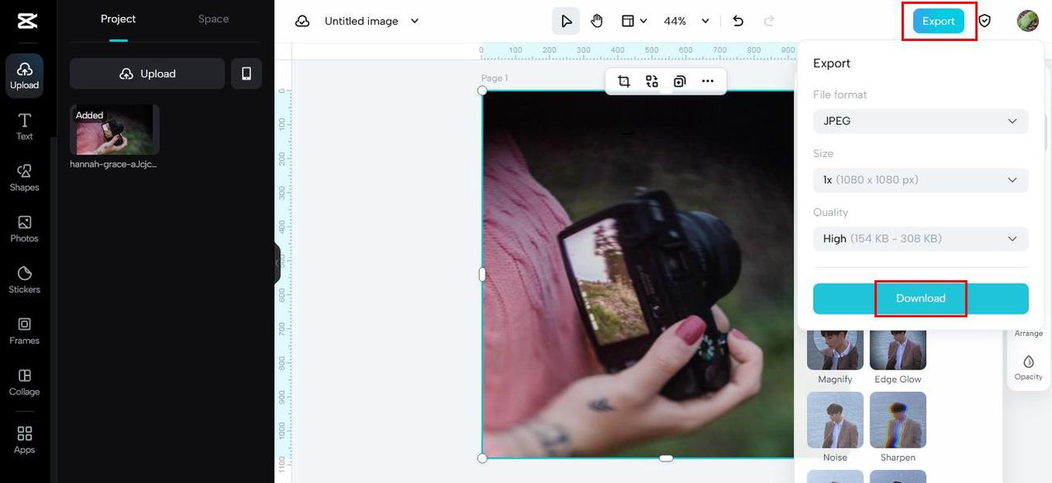Open the Quality High dropdown
Screen dimensions: 1052x483
tap(920, 239)
